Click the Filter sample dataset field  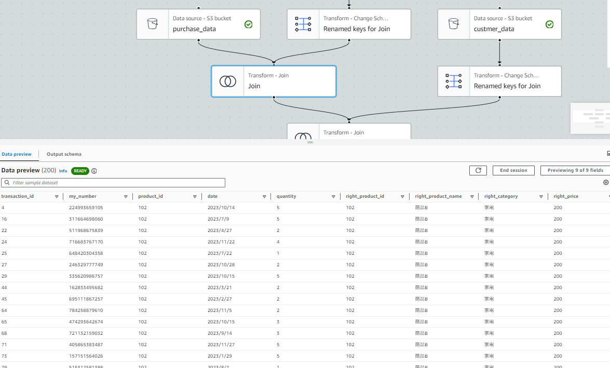pyautogui.click(x=113, y=183)
